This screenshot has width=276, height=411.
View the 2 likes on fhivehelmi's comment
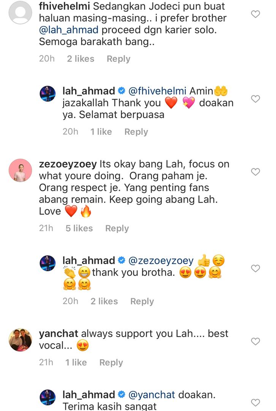pos(80,59)
